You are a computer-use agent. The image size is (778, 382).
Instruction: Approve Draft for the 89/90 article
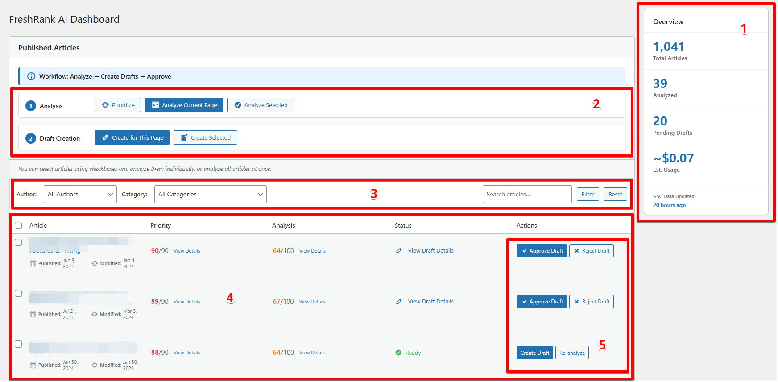tap(542, 302)
